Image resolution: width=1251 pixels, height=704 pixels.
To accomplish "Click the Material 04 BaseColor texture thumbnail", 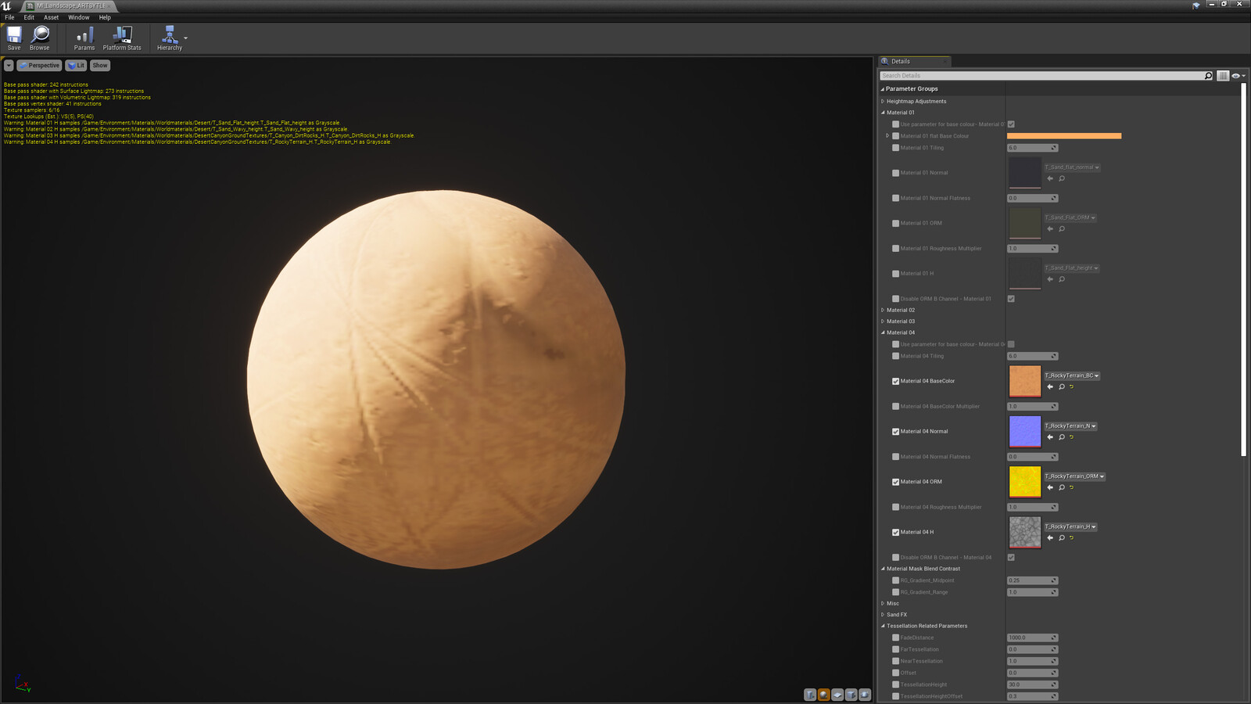I will 1025,381.
